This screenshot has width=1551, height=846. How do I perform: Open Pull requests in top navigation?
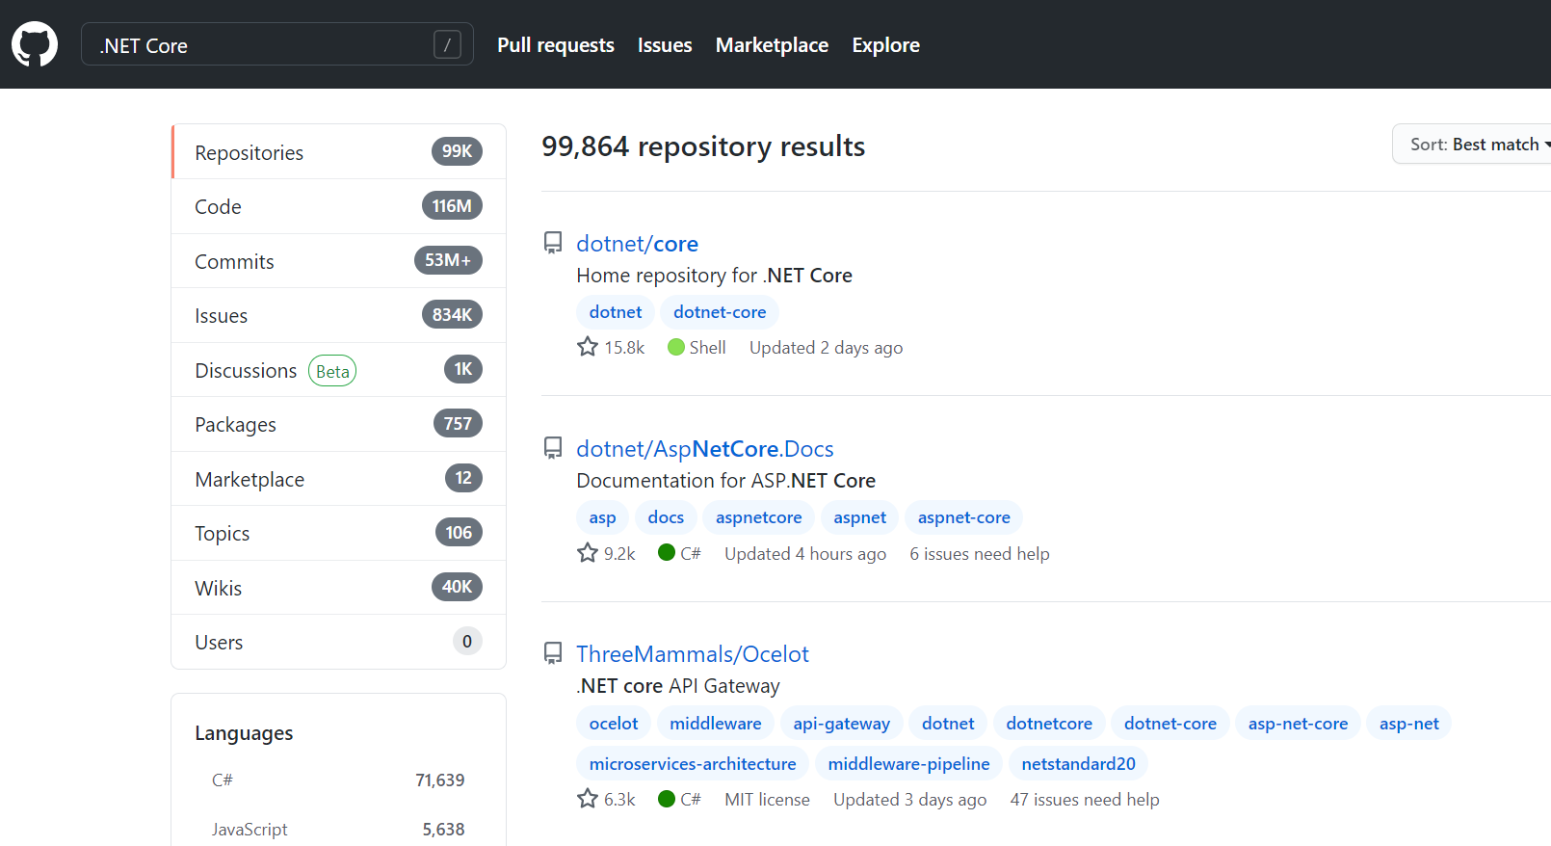[x=556, y=45]
